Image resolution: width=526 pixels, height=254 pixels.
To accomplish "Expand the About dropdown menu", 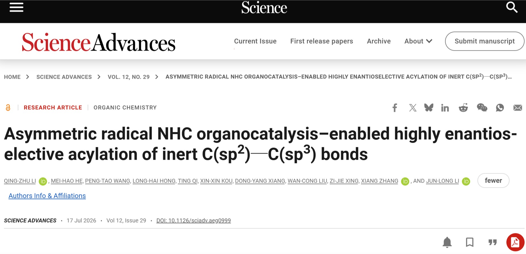I will [418, 41].
